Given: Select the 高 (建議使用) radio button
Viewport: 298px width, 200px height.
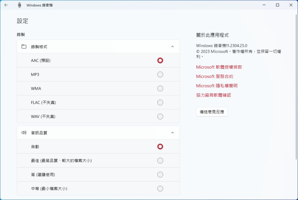Looking at the screenshot, I should tap(160, 175).
